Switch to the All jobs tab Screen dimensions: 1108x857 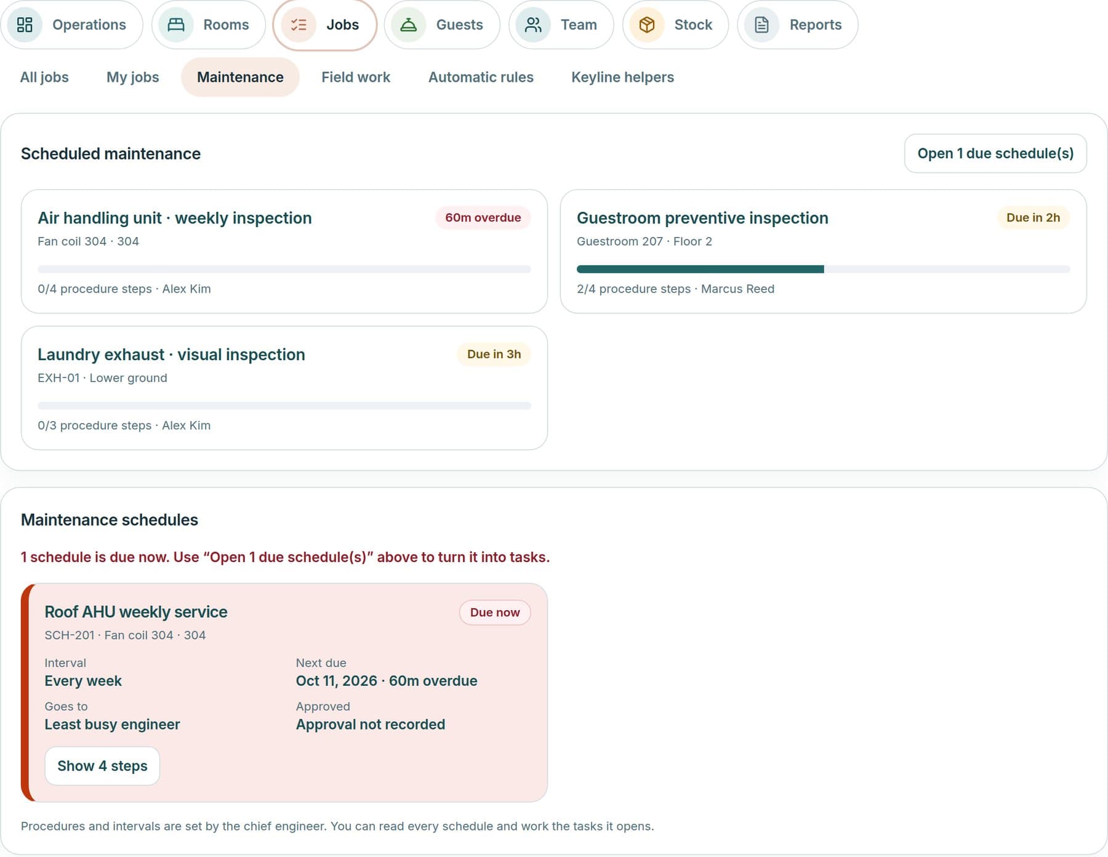(44, 77)
